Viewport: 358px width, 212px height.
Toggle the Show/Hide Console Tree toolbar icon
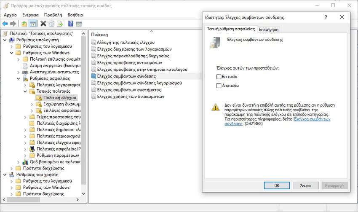33,24
